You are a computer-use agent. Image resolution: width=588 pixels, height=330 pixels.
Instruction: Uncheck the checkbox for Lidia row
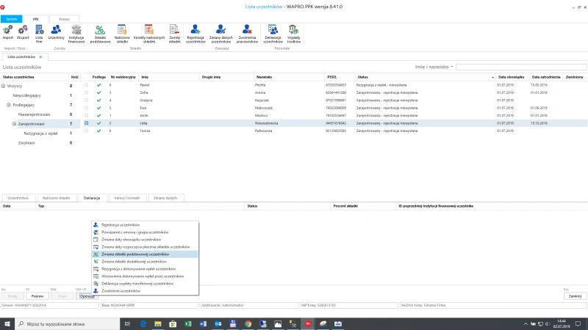[x=86, y=123]
